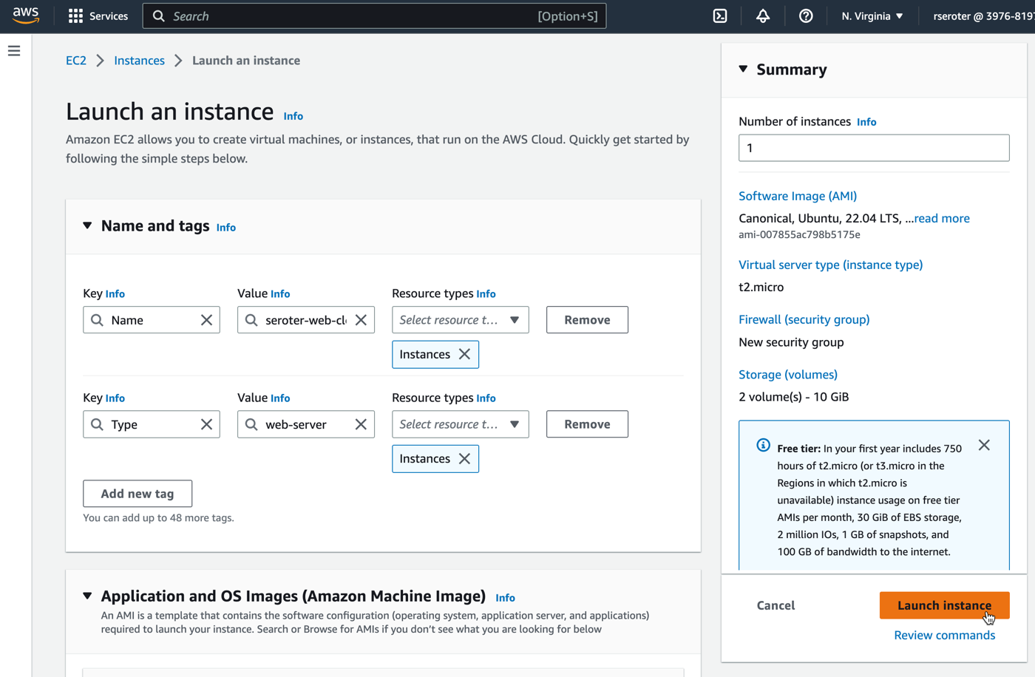The height and width of the screenshot is (677, 1035).
Task: Collapse the Name and tags section
Action: (87, 226)
